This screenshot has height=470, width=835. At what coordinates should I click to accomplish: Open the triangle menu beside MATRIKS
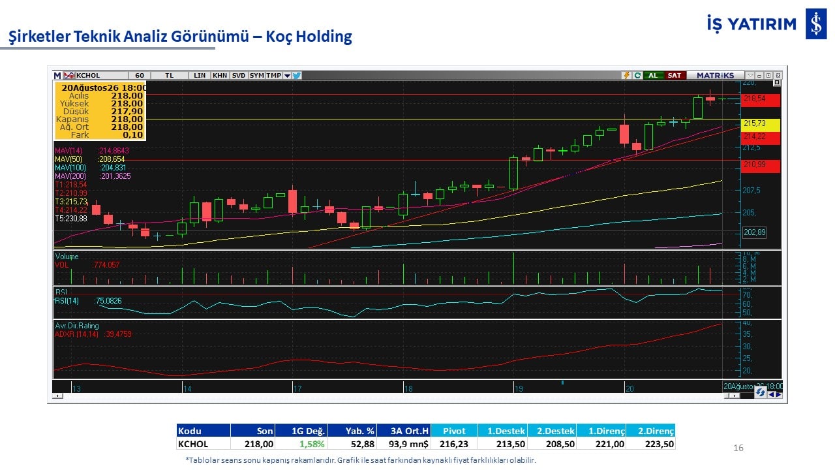point(750,75)
